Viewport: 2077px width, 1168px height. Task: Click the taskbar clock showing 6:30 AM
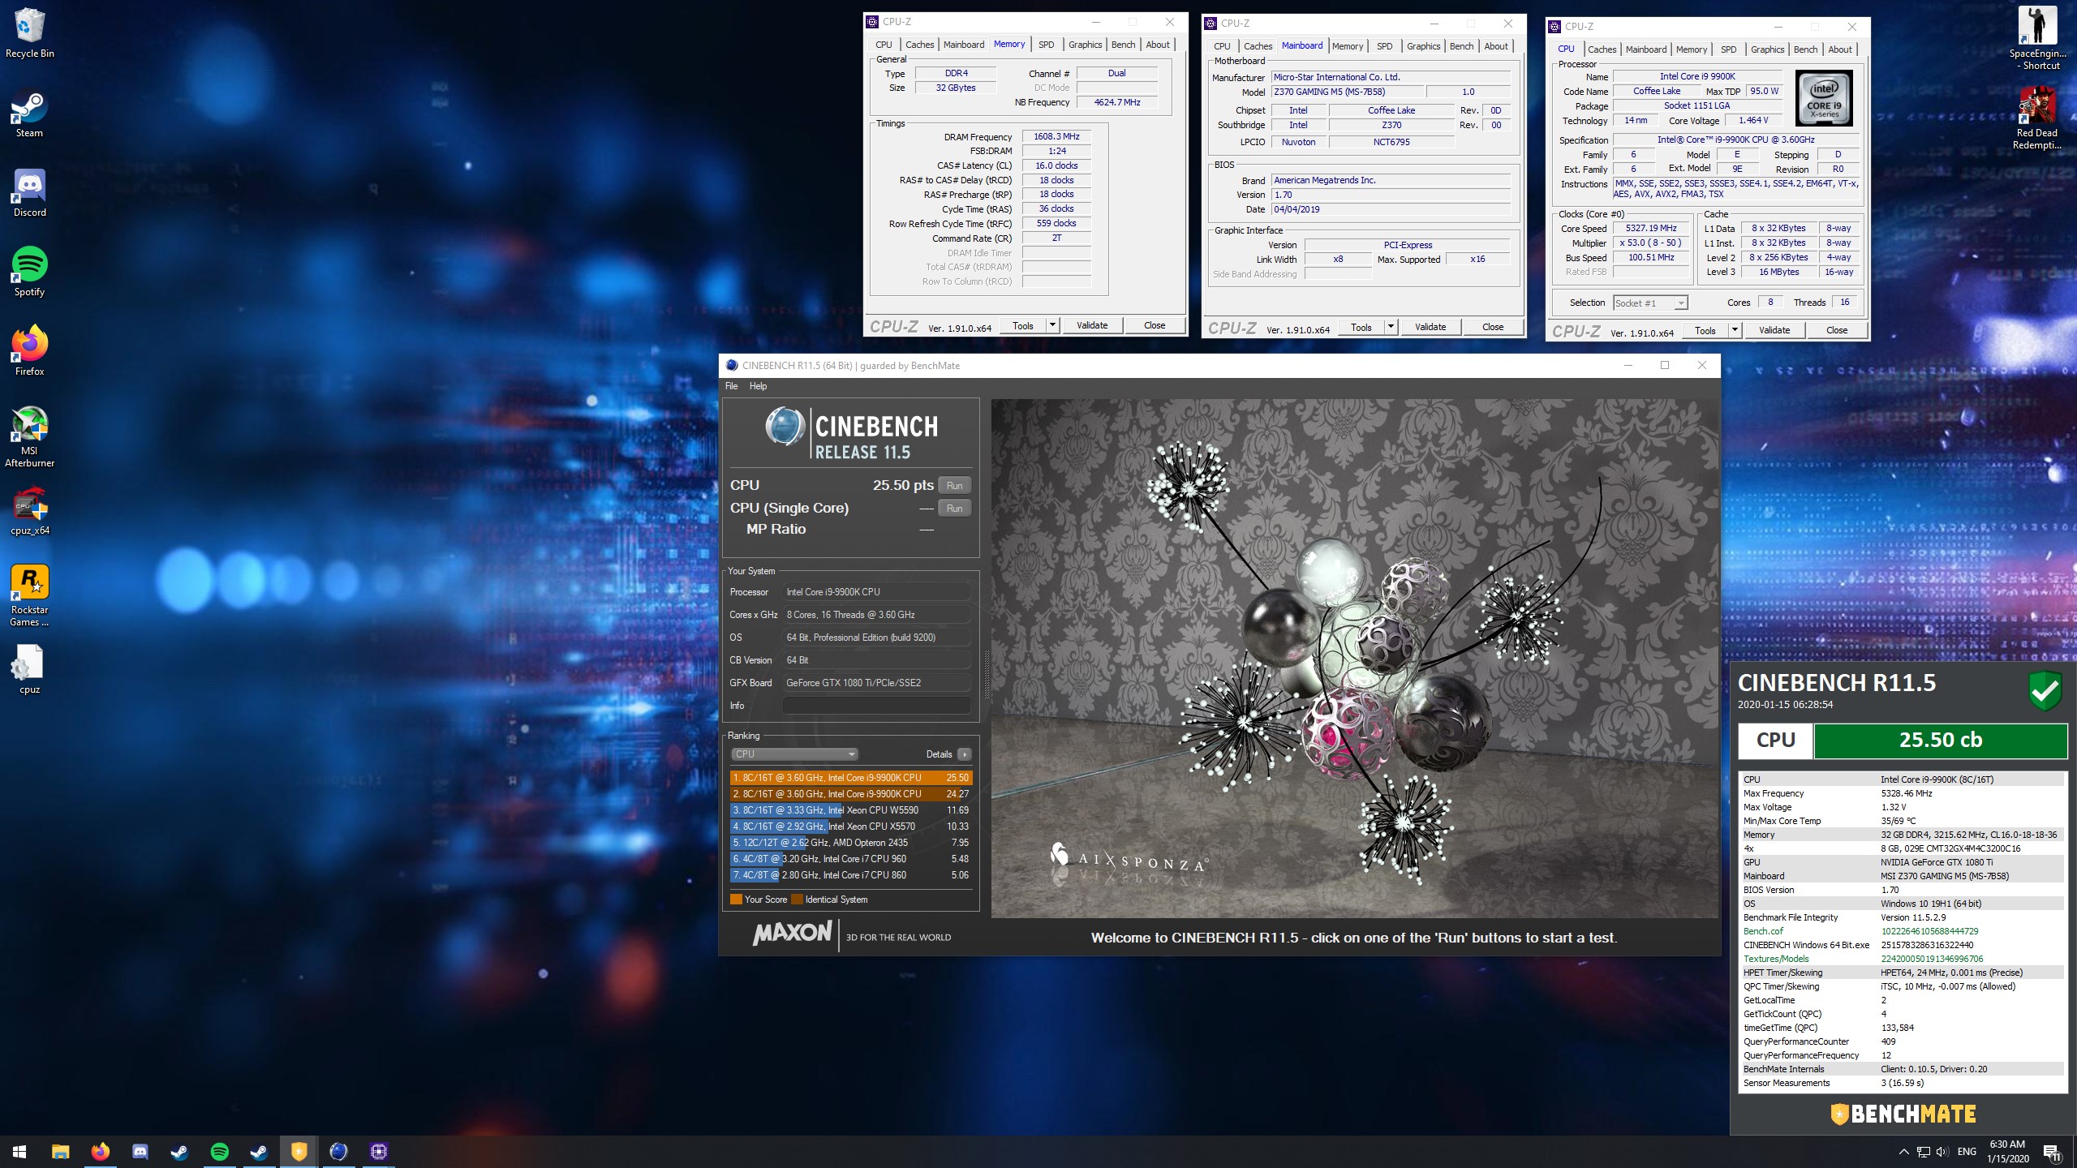tap(2007, 1151)
